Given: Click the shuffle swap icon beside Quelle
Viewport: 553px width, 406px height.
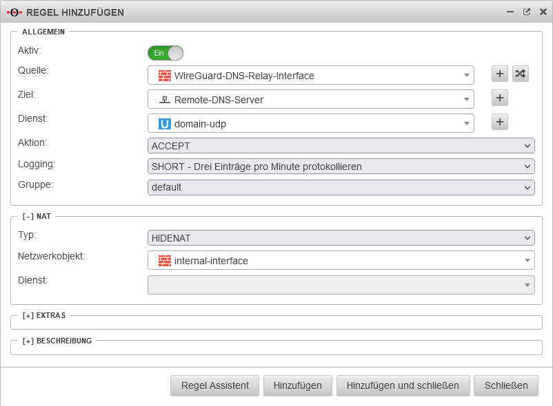Looking at the screenshot, I should click(520, 74).
